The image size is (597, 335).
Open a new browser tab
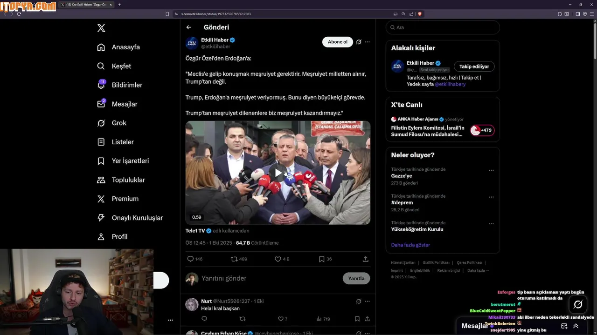click(119, 5)
